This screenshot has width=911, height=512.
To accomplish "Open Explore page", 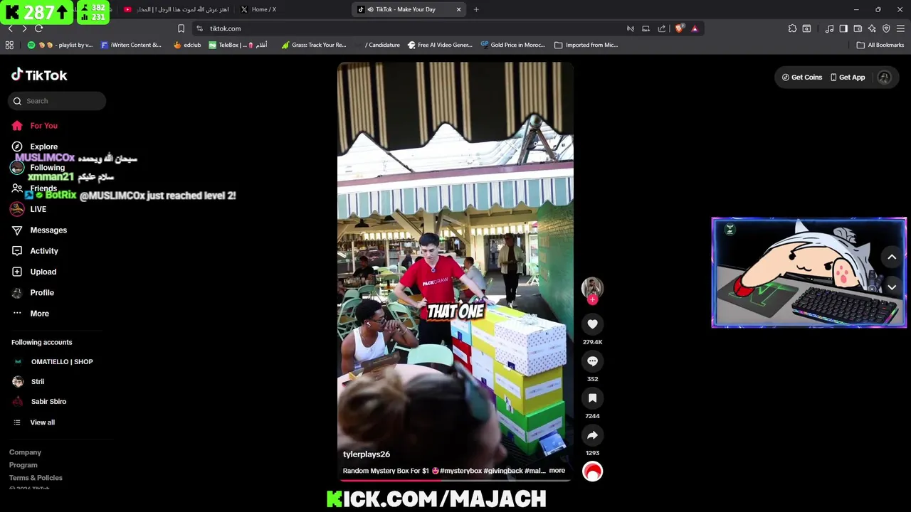I will click(34, 146).
